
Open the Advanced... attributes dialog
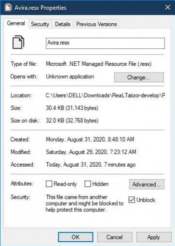click(x=147, y=184)
